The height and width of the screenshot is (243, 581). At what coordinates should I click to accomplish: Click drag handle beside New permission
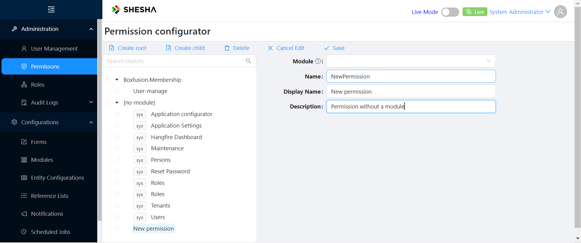point(117,228)
